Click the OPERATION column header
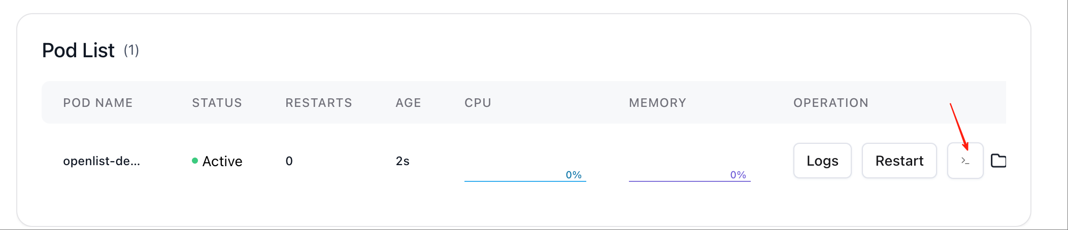Screen dimensions: 1068x230 (831, 103)
